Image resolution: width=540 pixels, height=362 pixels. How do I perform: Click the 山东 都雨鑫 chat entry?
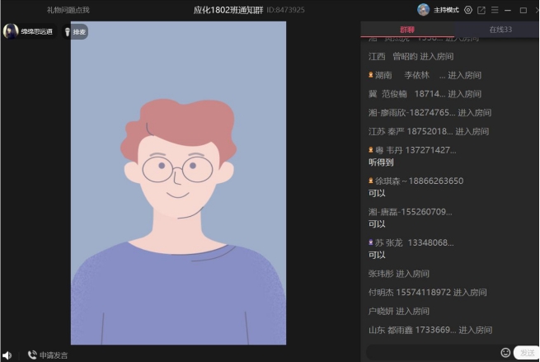click(x=430, y=330)
